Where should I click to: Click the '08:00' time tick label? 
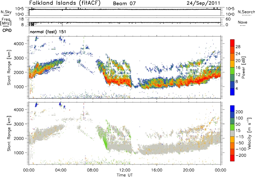tap(93, 170)
